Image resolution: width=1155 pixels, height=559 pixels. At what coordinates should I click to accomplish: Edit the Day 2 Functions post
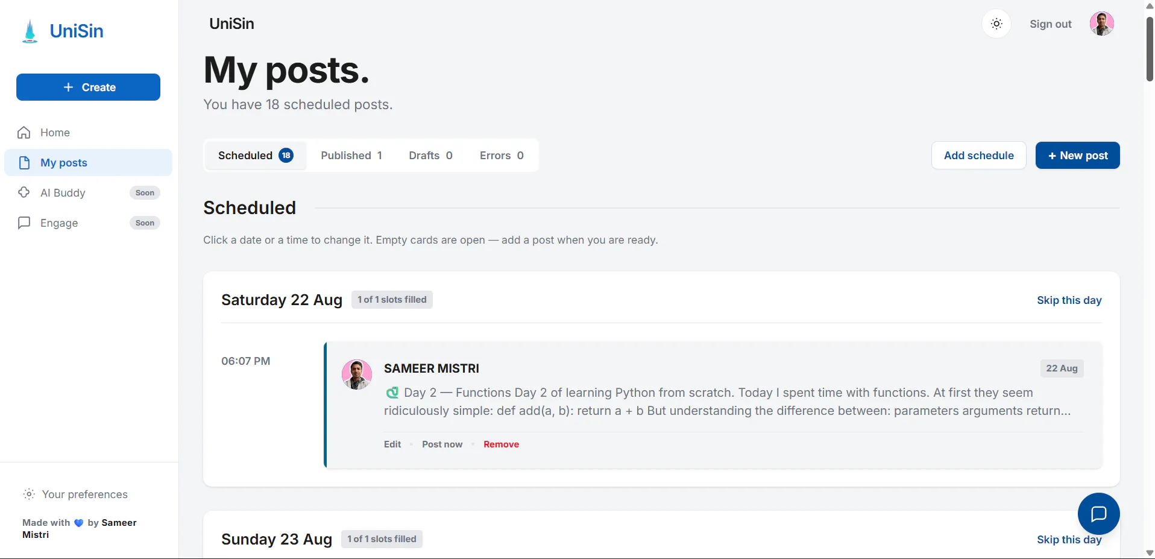[x=392, y=444]
